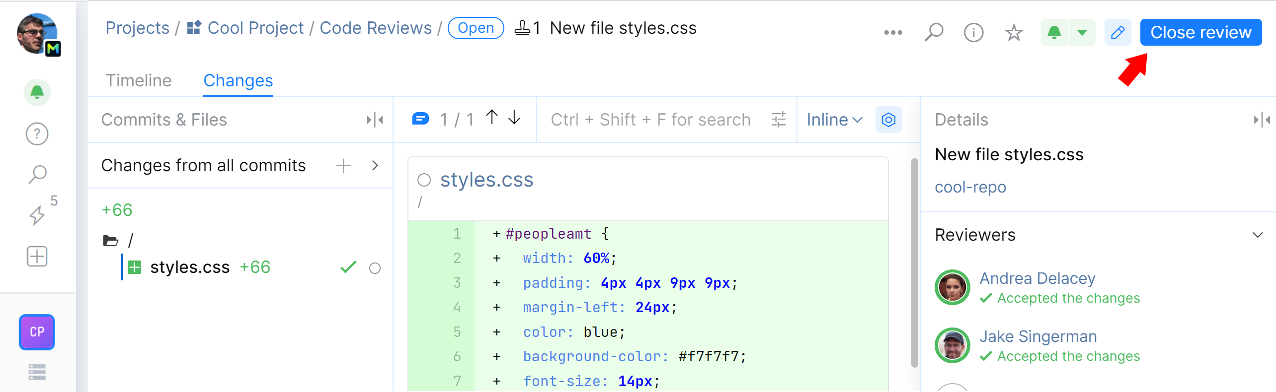This screenshot has width=1276, height=392.
Task: Open the stacked-bars icon below CP
Action: (x=37, y=372)
